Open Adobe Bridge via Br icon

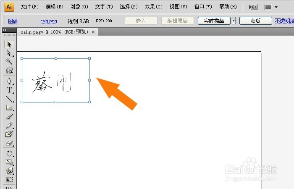(253, 7)
